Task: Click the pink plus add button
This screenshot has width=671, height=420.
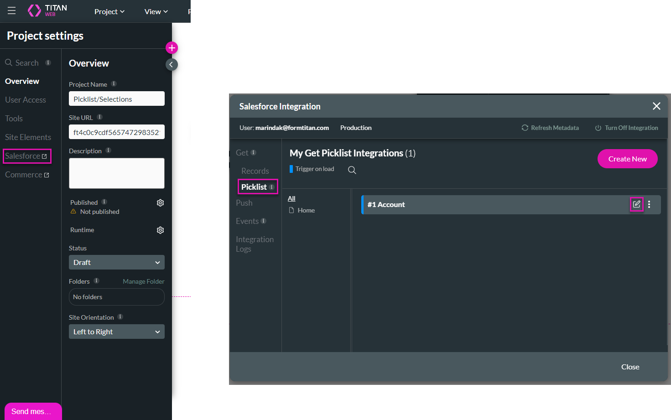Action: tap(172, 48)
